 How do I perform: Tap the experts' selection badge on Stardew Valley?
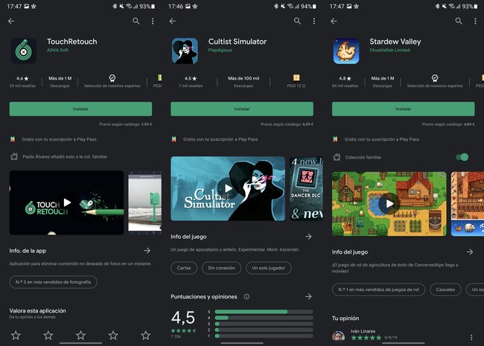(x=435, y=78)
